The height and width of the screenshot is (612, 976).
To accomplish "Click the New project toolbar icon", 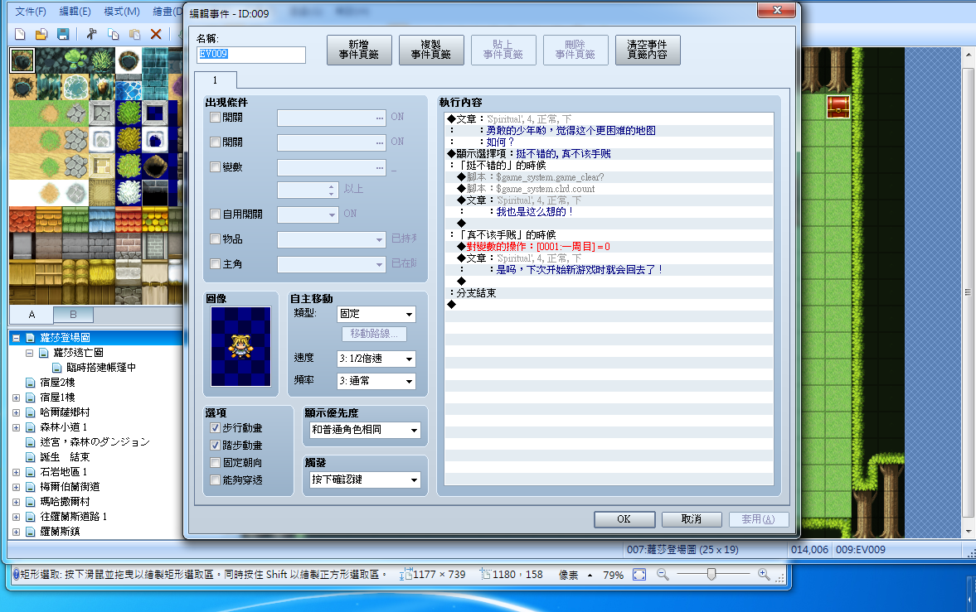I will [x=20, y=34].
